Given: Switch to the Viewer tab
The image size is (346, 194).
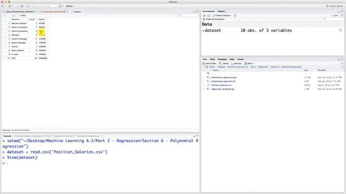Looking at the screenshot, I should pos(240,59).
